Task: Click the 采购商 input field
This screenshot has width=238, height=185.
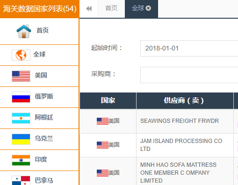Action: [189, 75]
